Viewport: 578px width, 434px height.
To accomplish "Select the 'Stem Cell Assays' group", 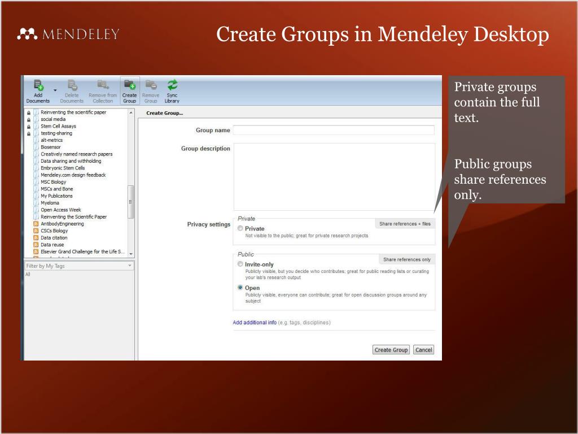I will click(58, 126).
